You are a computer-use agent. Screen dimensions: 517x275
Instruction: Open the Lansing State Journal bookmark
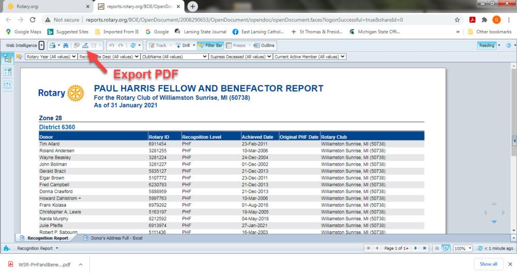[x=201, y=32]
